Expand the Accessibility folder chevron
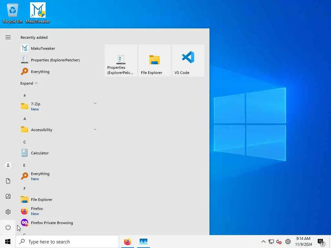Screen dimensions: 331x248 pyautogui.click(x=95, y=129)
